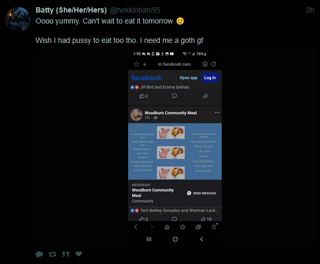This screenshot has height=264, width=320.
Task: Click the reply speech bubble icon
Action: [x=39, y=254]
